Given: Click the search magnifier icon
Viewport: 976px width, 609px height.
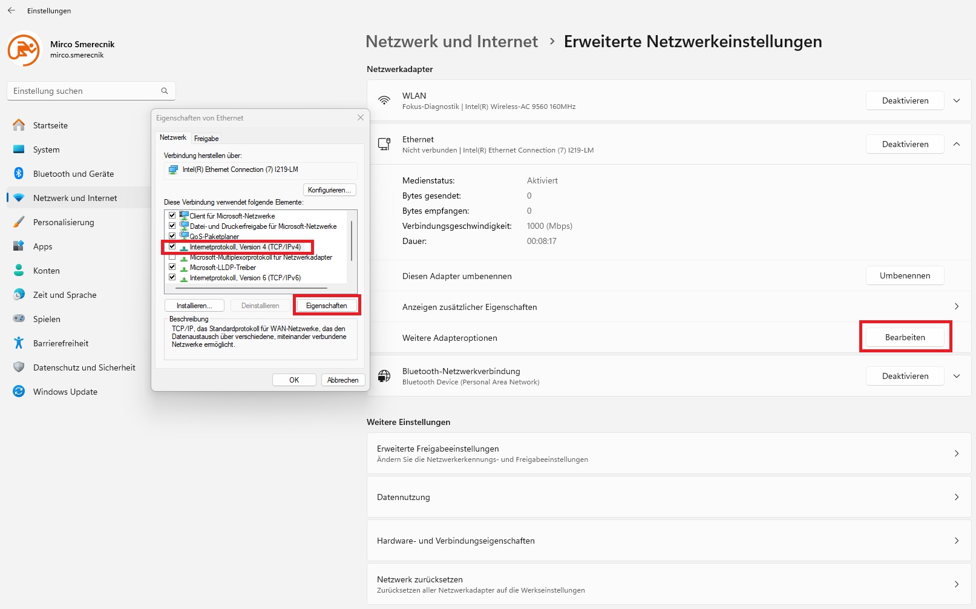Looking at the screenshot, I should tap(165, 91).
